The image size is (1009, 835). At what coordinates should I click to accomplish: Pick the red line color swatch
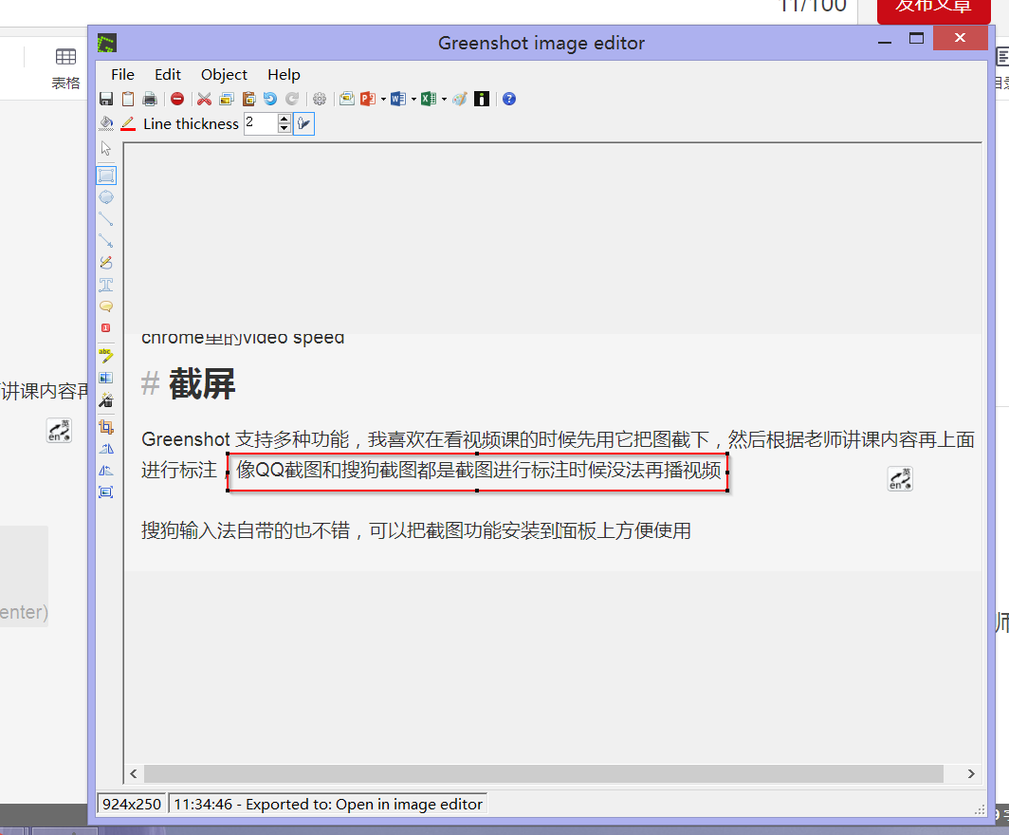click(x=128, y=123)
